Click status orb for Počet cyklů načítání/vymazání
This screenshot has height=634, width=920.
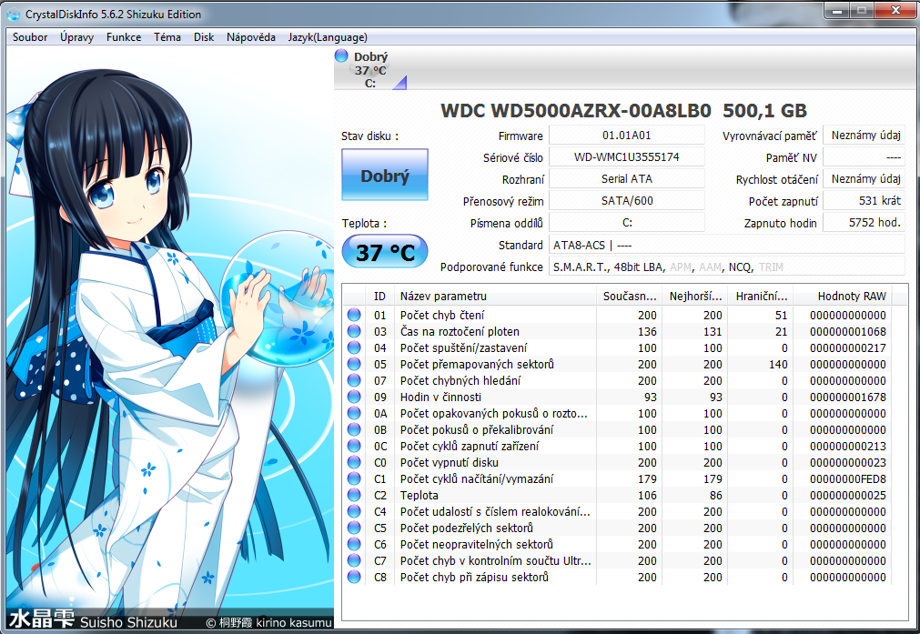pos(354,479)
